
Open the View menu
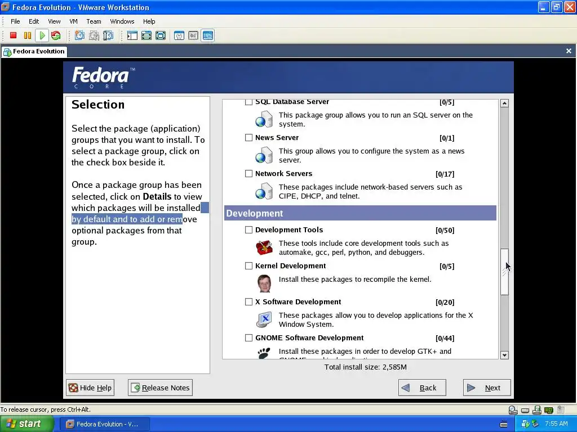point(54,21)
